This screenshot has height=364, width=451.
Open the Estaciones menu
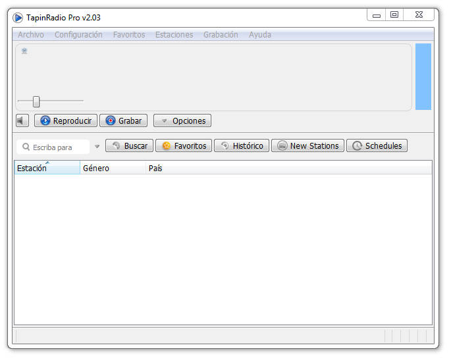(174, 34)
